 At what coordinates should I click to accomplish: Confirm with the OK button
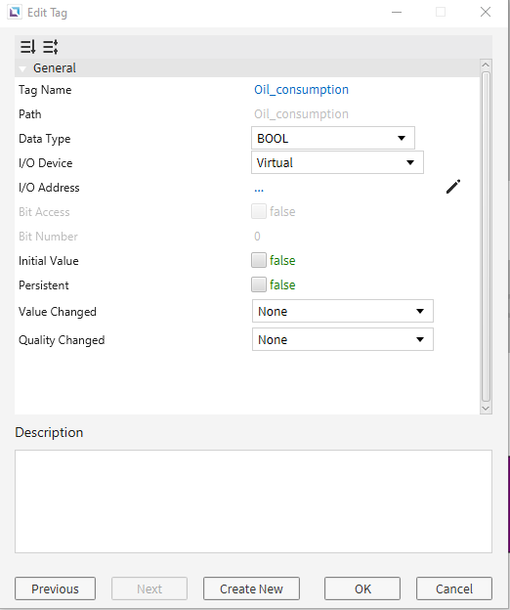tap(362, 588)
